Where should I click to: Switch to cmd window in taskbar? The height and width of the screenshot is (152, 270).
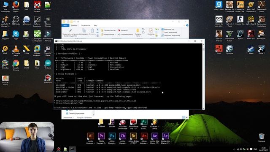[x=73, y=149]
